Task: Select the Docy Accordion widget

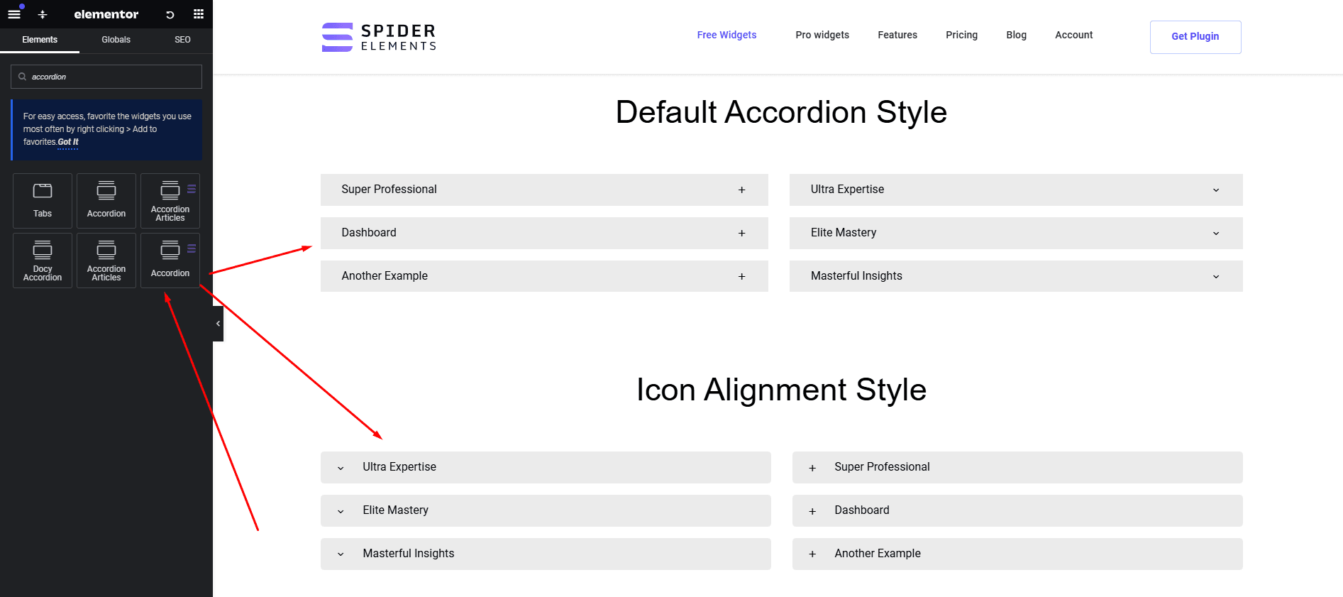Action: click(43, 260)
